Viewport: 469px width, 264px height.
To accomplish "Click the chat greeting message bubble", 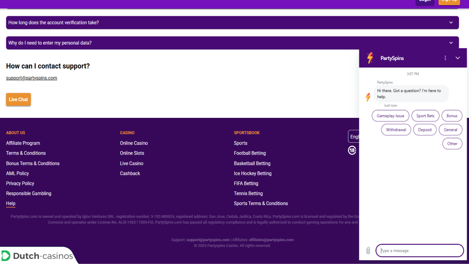I will click(411, 94).
